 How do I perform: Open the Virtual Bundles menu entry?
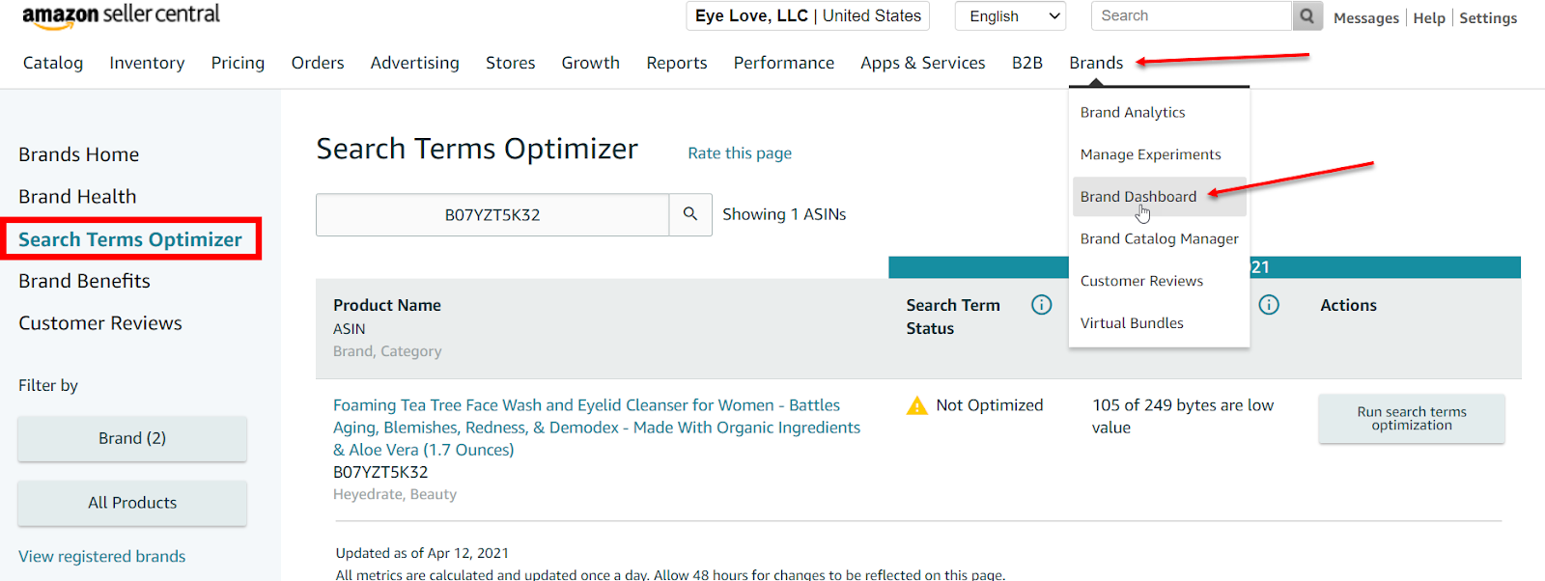tap(1131, 323)
